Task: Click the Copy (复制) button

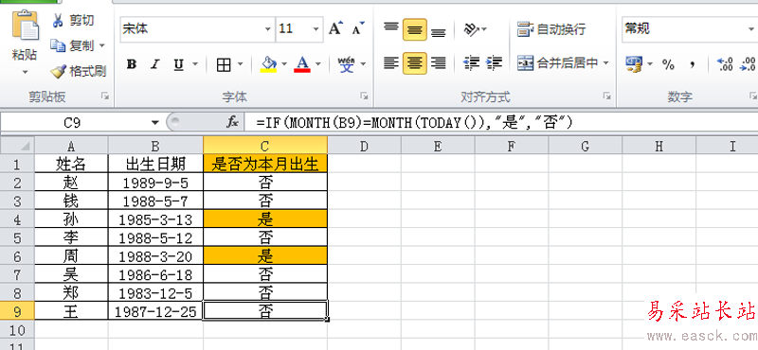Action: tap(73, 45)
